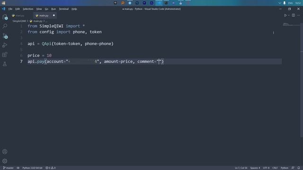The height and width of the screenshot is (170, 303).
Task: Open the editor More Actions ellipsis
Action: pos(299,16)
